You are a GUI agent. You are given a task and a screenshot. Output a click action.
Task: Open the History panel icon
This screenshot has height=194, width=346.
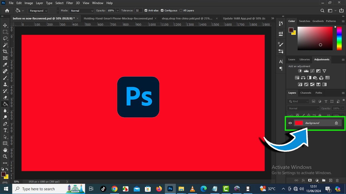[x=281, y=23]
